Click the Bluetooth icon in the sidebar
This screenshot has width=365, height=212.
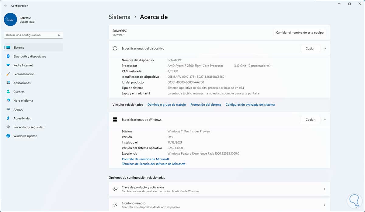[x=8, y=56]
